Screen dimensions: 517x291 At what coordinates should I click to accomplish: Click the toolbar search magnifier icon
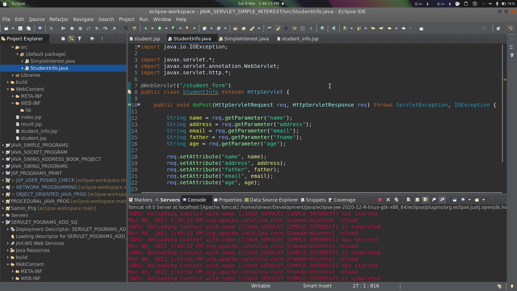484,28
